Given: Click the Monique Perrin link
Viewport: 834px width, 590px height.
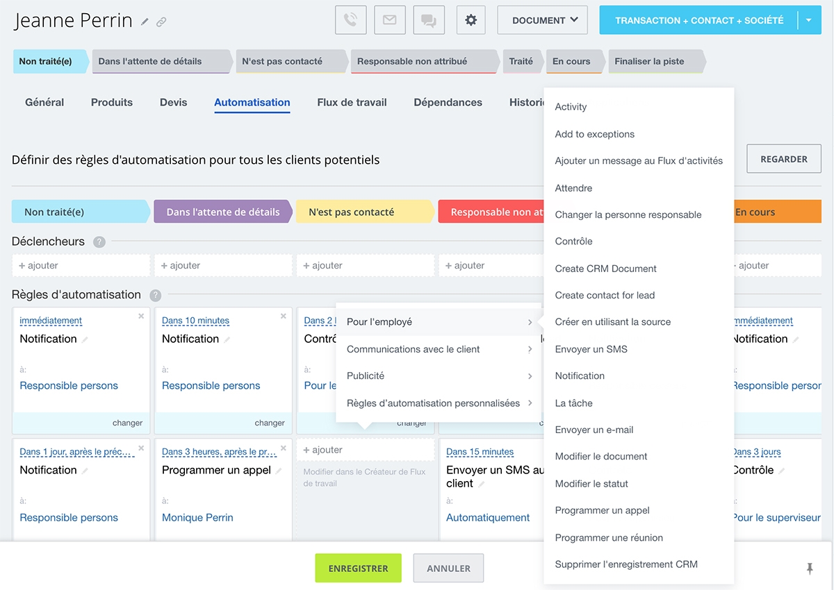Looking at the screenshot, I should (x=197, y=517).
